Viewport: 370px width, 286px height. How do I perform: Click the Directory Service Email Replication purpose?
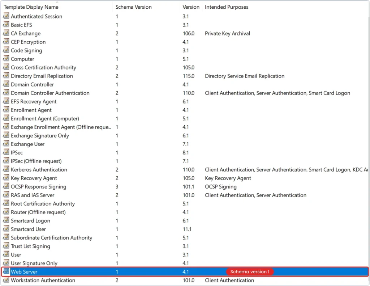point(245,76)
